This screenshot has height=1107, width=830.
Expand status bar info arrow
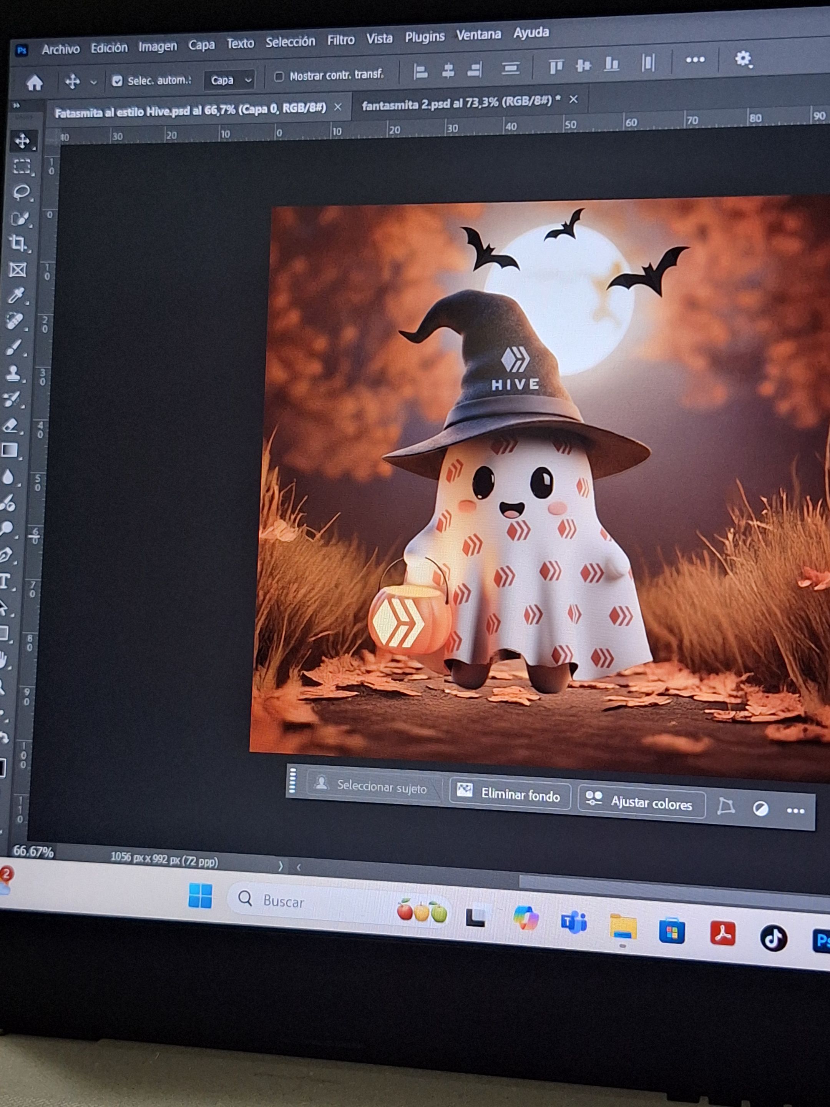[x=280, y=866]
